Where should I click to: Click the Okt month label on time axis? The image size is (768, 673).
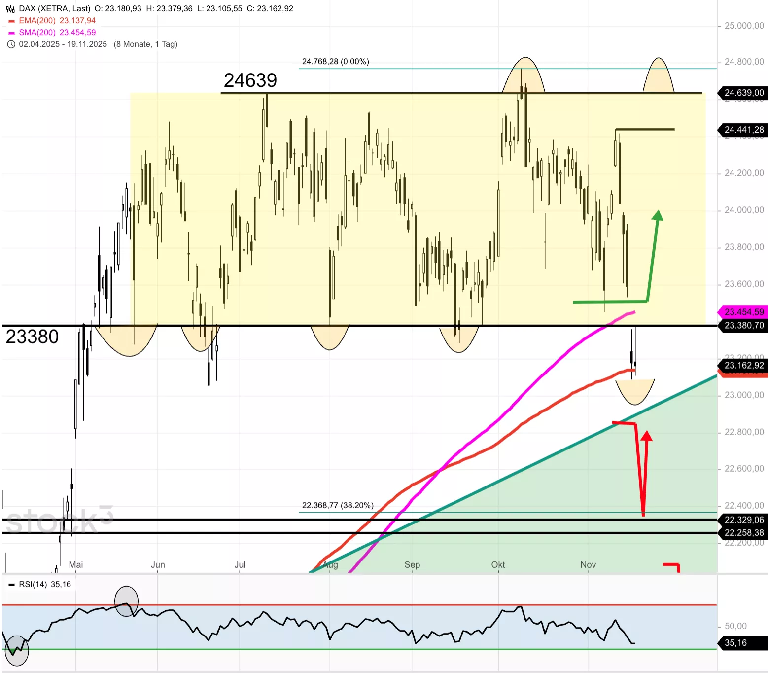(498, 564)
